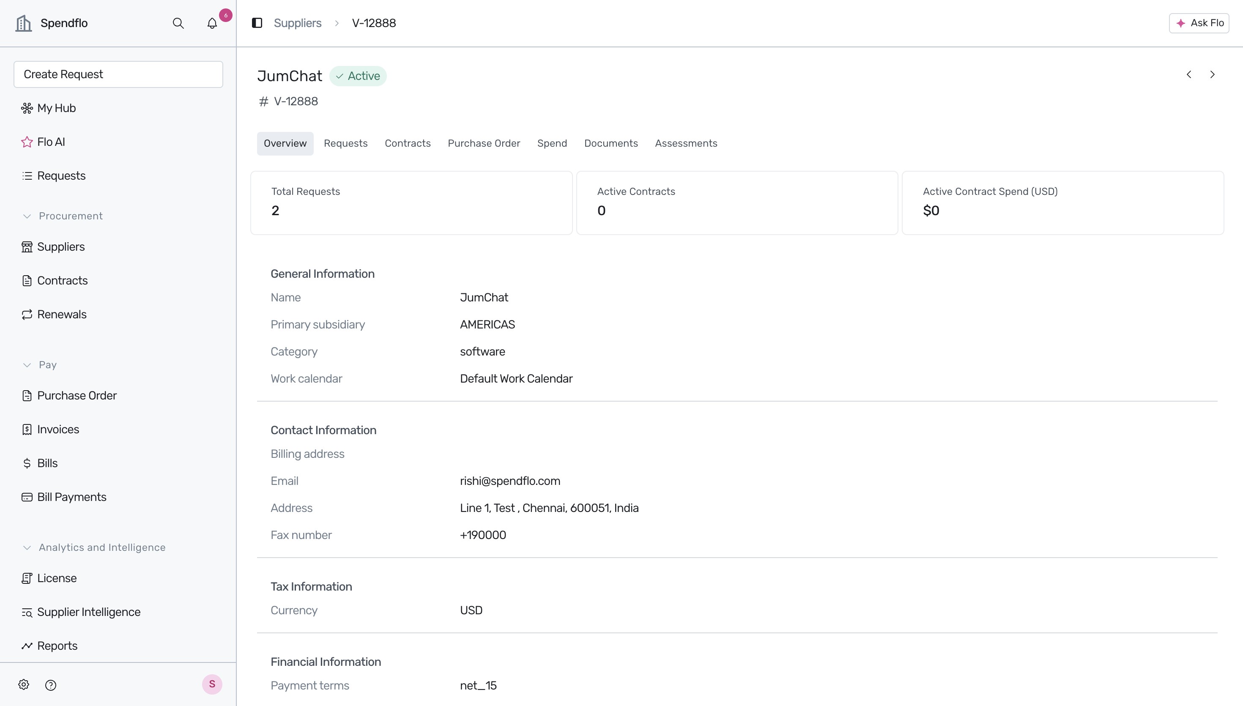This screenshot has width=1243, height=706.
Task: Click the Active status badge
Action: tap(358, 76)
